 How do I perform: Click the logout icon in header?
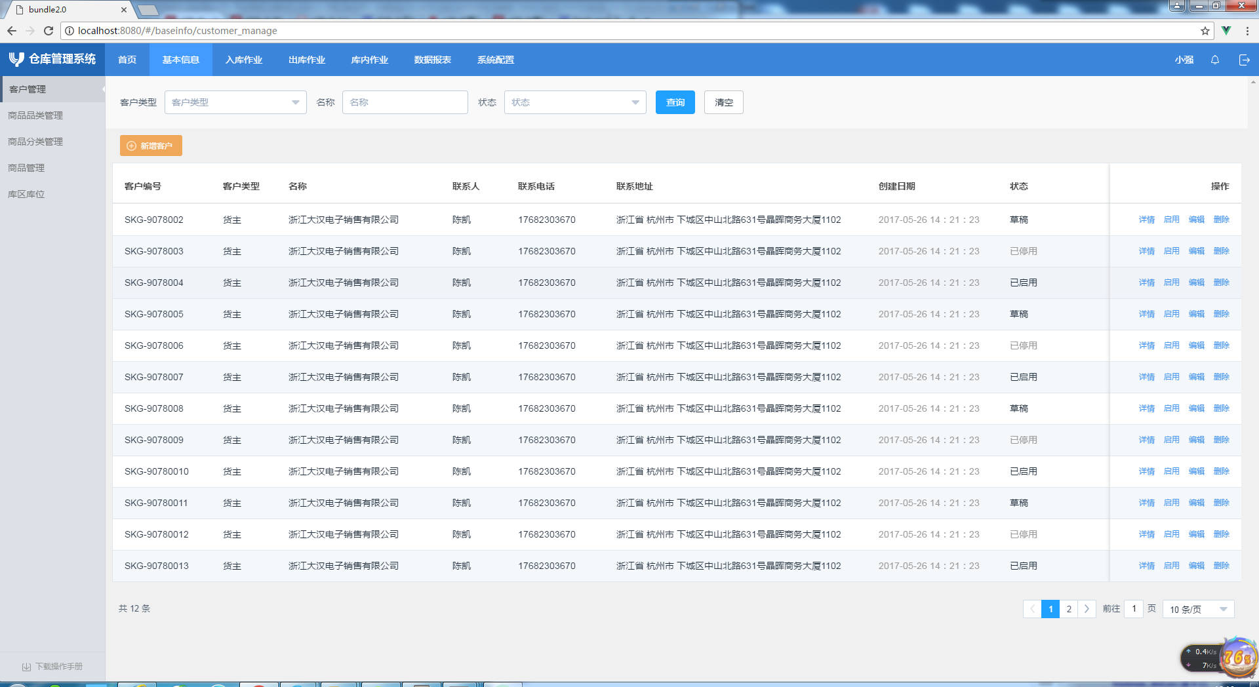(1244, 60)
